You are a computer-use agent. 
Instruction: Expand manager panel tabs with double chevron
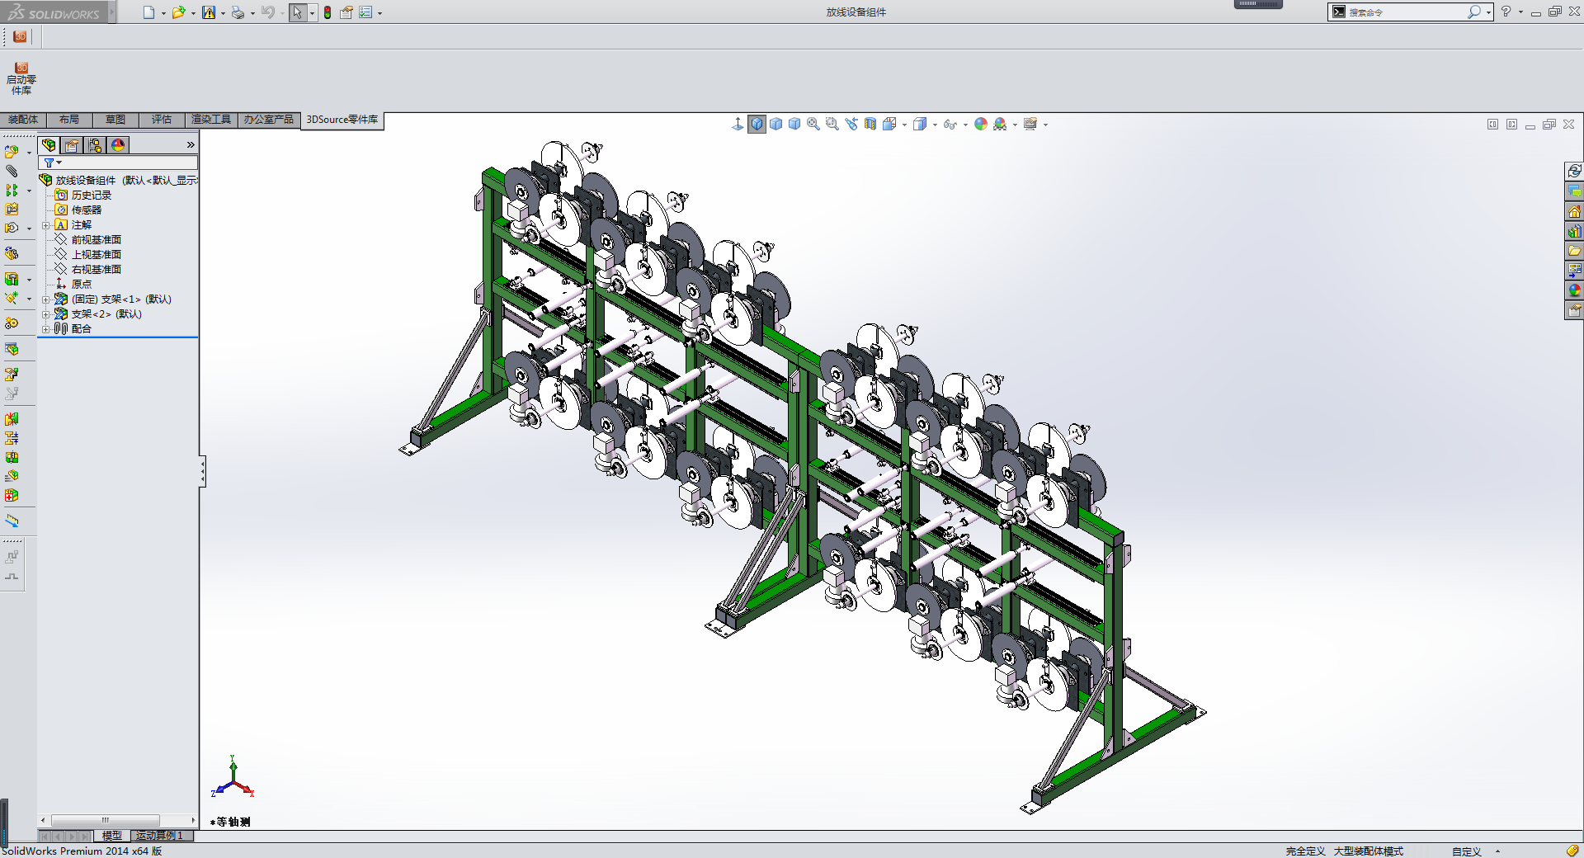coord(191,145)
